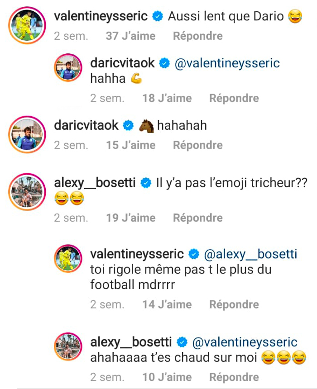Reply to daricvitaok's 'hahha' comment
317x389 pixels.
234,98
